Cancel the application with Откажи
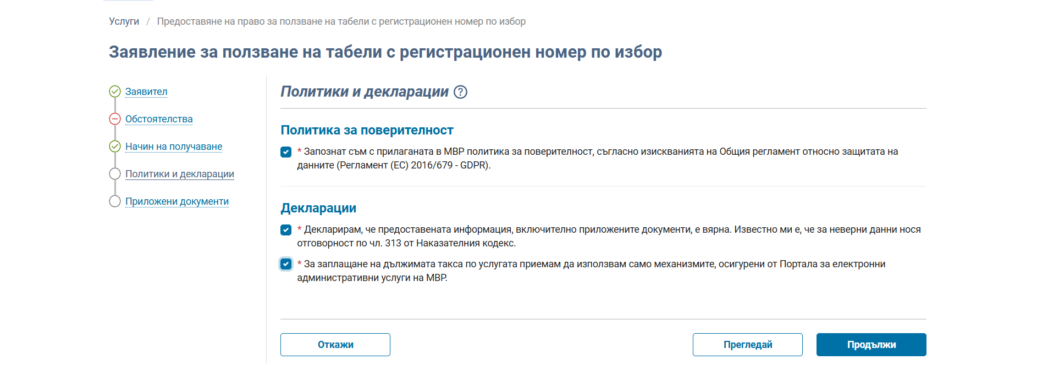The width and height of the screenshot is (1037, 382). tap(335, 345)
